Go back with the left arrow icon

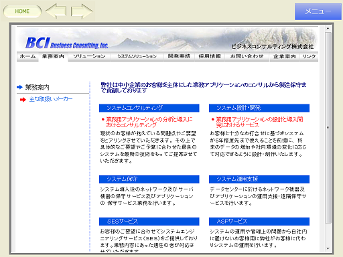pyautogui.click(x=56, y=11)
